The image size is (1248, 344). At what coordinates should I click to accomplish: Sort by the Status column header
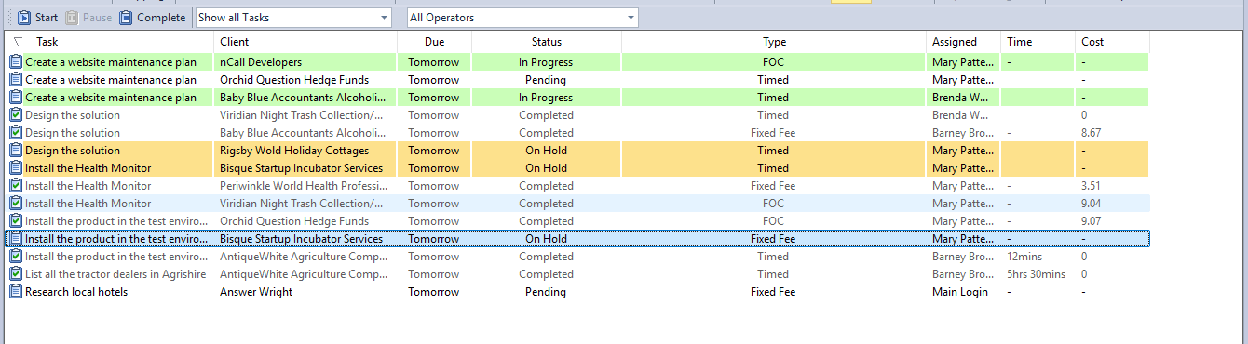click(x=547, y=42)
